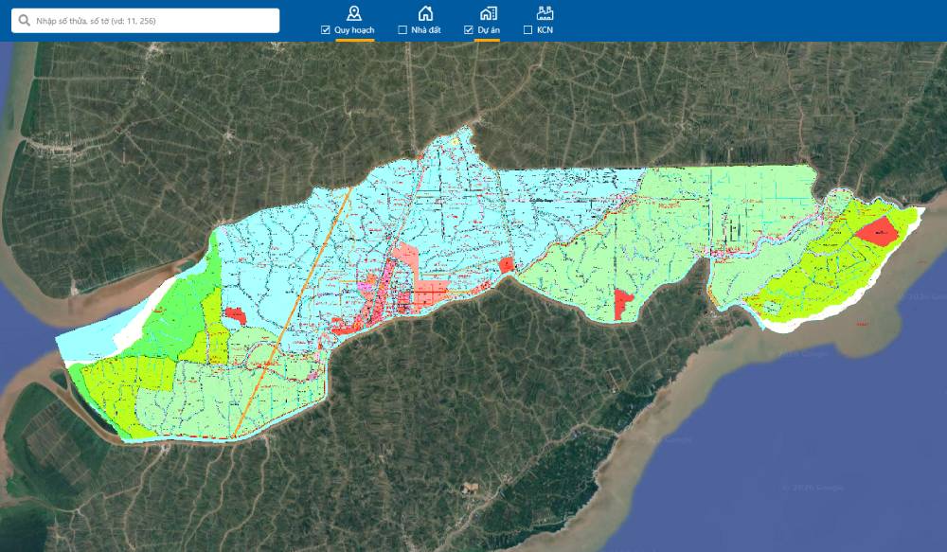The width and height of the screenshot is (947, 552).
Task: Click the Dự án building icon
Action: point(488,12)
